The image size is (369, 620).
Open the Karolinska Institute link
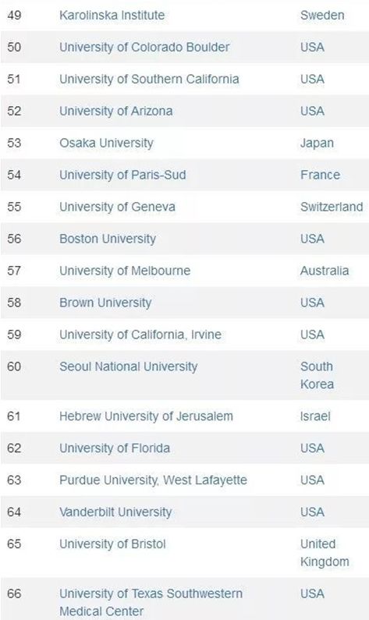(112, 16)
